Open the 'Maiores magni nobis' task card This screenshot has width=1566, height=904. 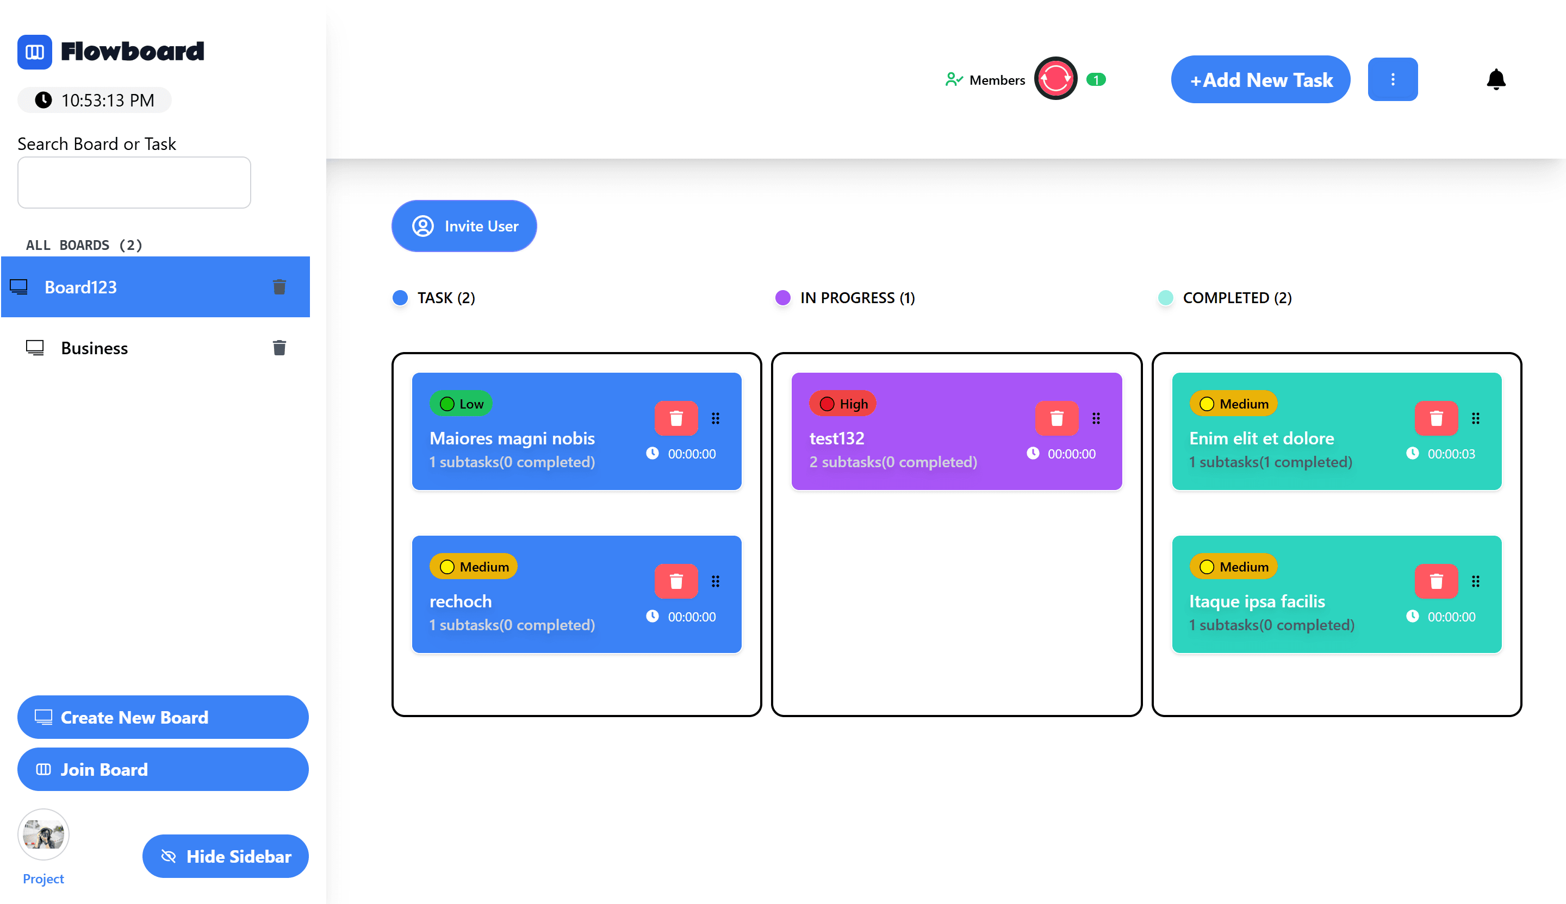[x=512, y=438]
